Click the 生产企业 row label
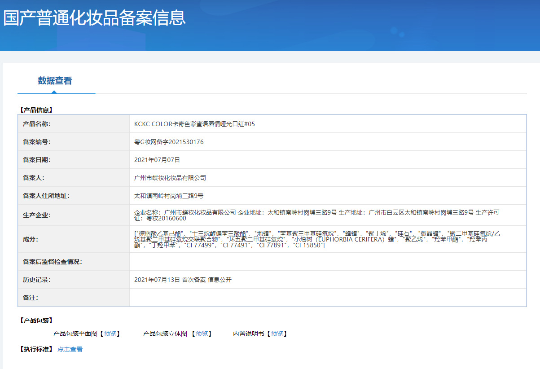Screen dimensions: 540x369 coord(37,215)
